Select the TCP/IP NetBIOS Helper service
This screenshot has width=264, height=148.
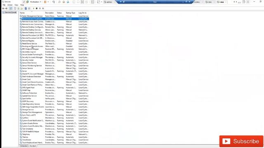click(54, 132)
